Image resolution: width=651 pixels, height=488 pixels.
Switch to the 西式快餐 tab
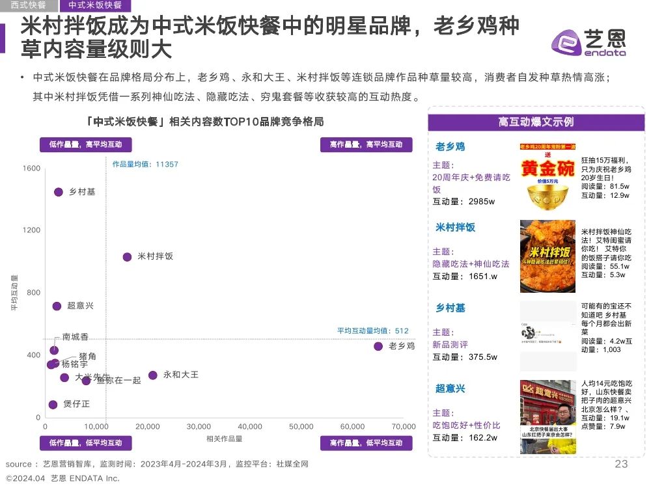(x=28, y=5)
